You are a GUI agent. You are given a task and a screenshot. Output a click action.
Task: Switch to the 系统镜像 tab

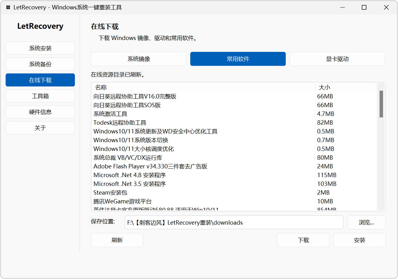pos(139,59)
